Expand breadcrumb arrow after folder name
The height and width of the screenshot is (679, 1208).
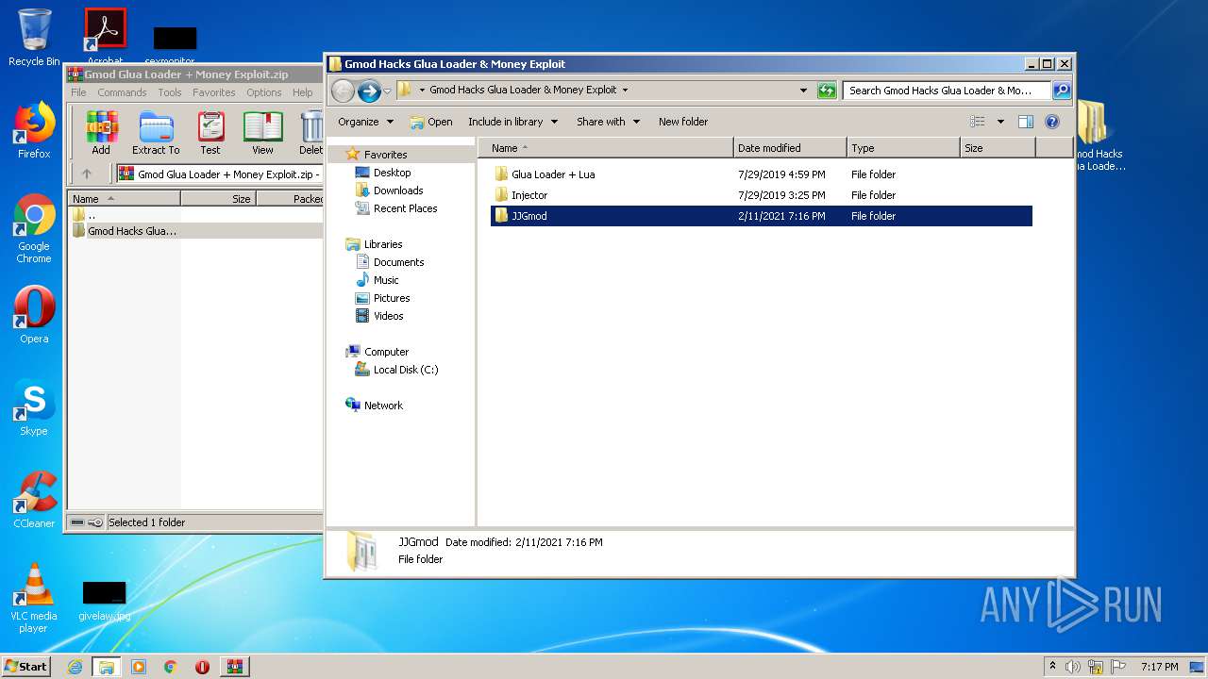point(625,91)
